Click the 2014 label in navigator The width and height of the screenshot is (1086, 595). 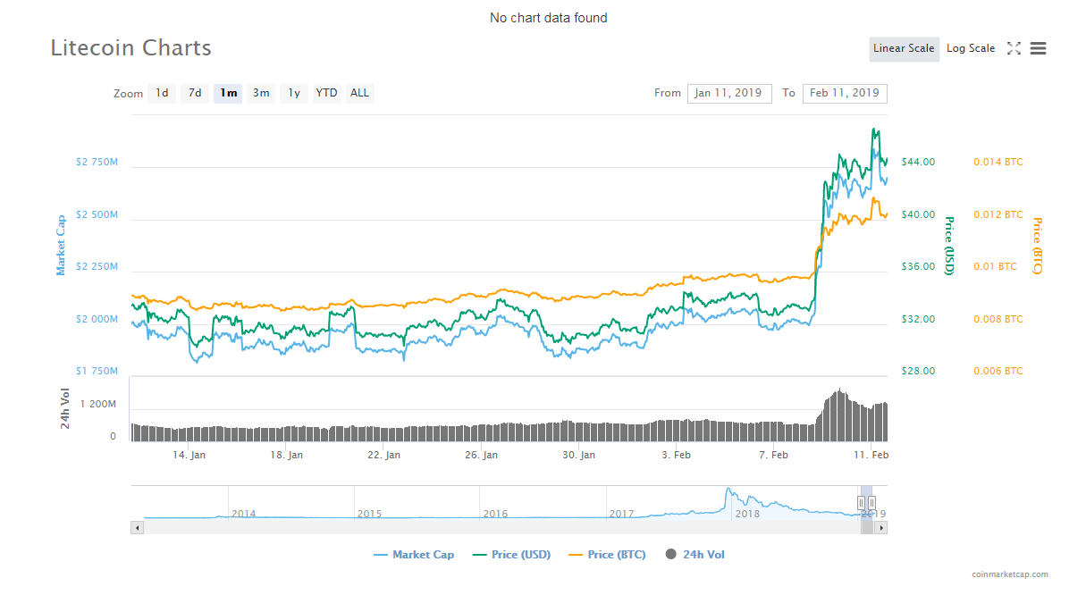click(x=243, y=514)
